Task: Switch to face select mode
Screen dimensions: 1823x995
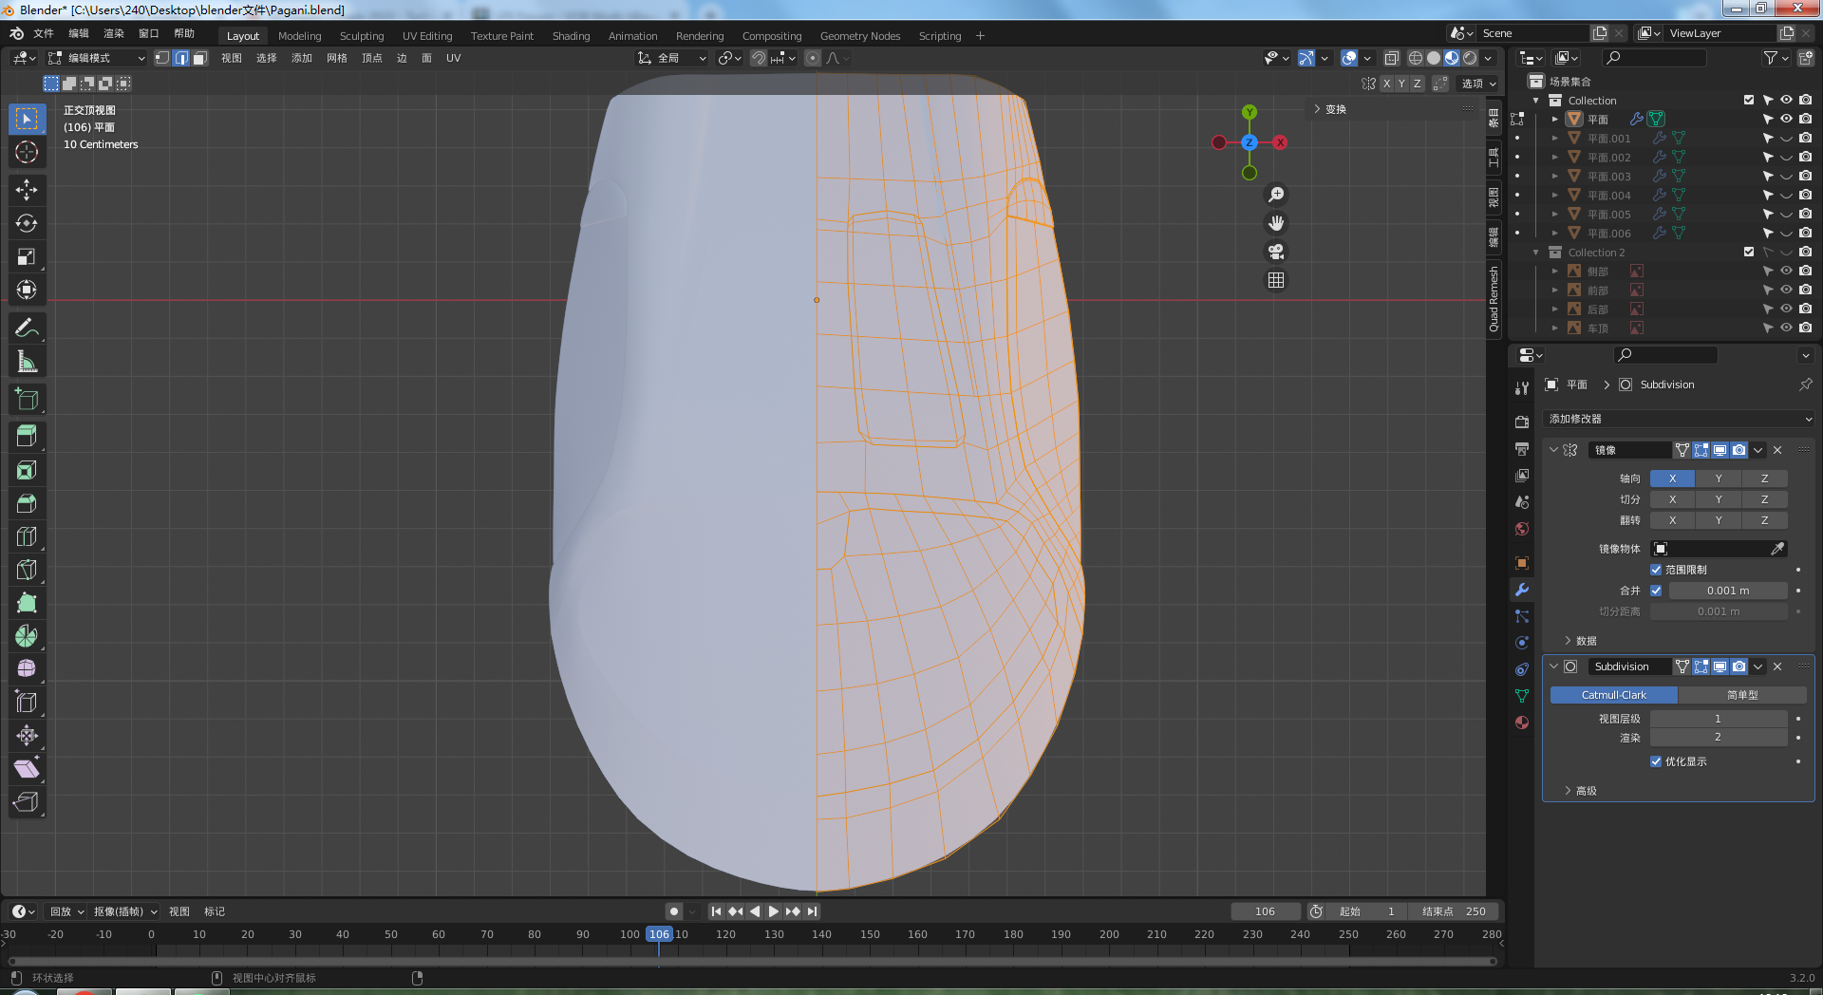Action: pyautogui.click(x=199, y=58)
